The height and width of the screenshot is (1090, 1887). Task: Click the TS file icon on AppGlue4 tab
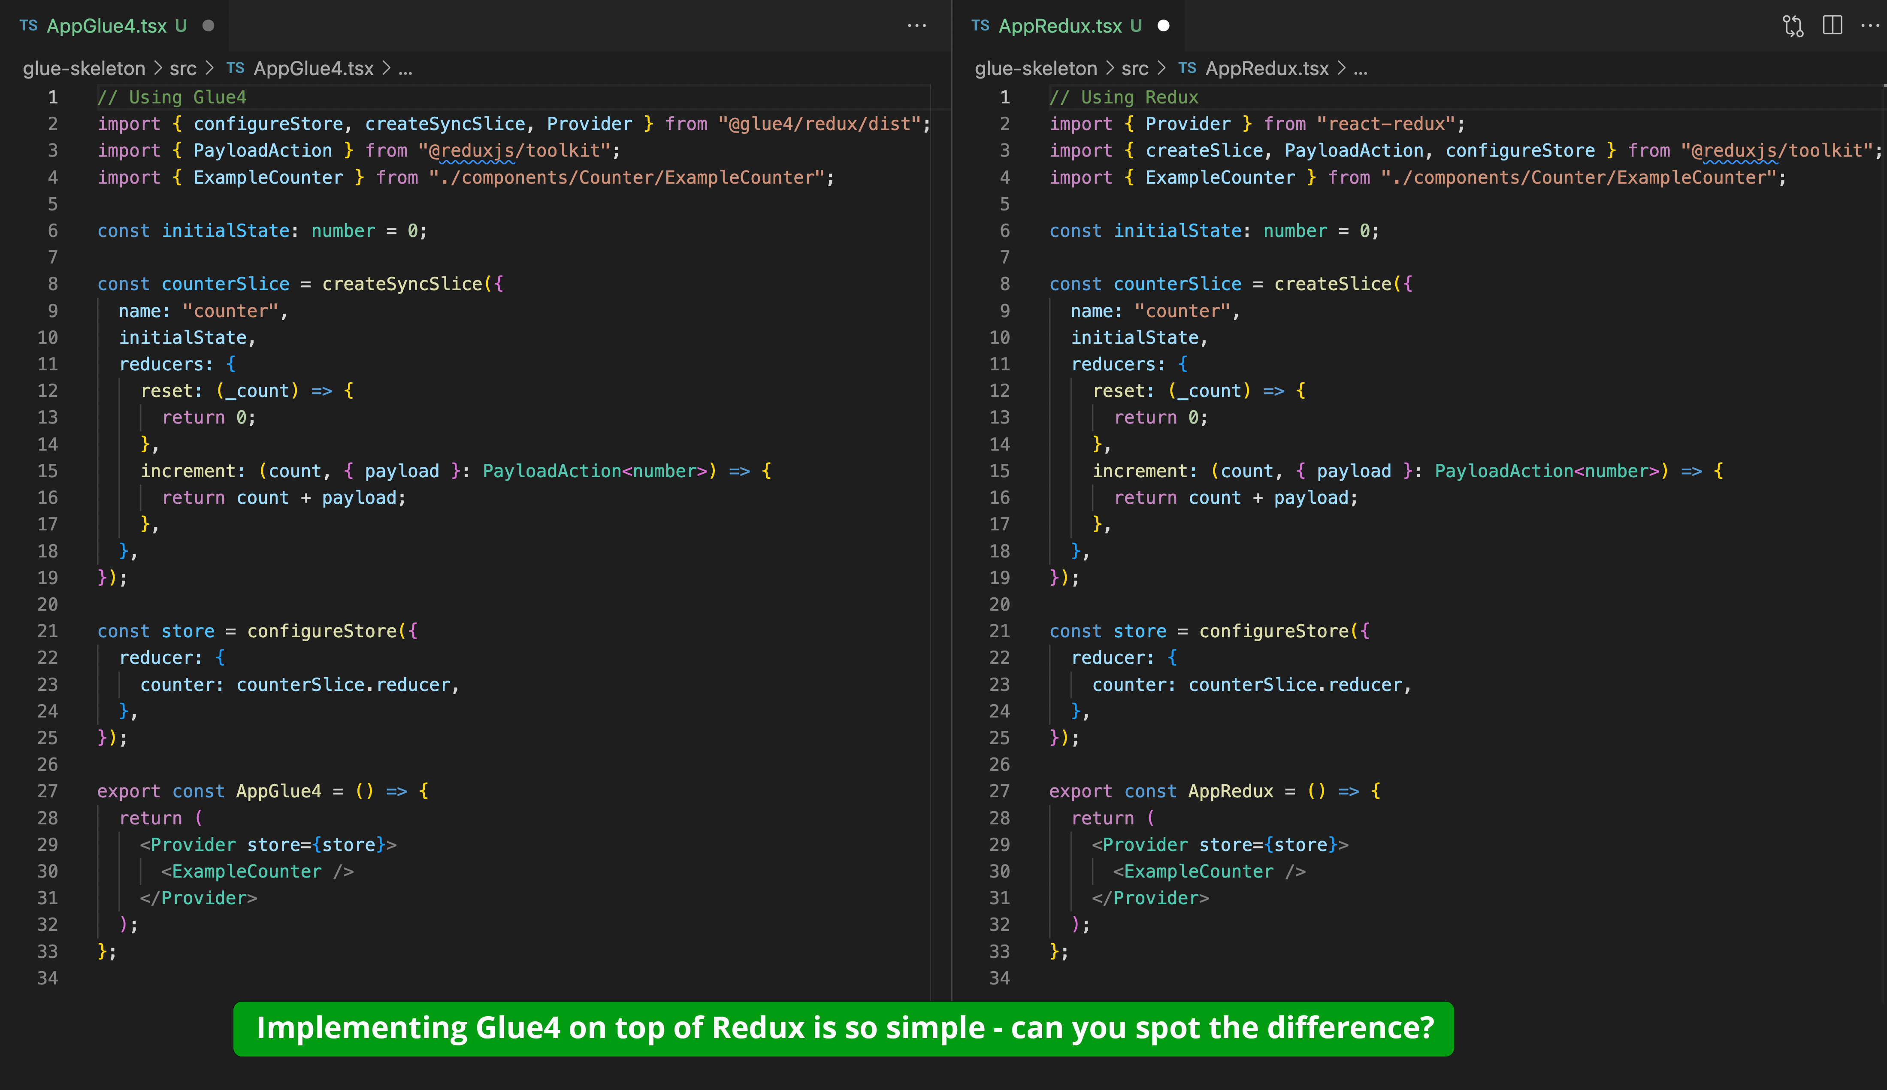tap(28, 25)
